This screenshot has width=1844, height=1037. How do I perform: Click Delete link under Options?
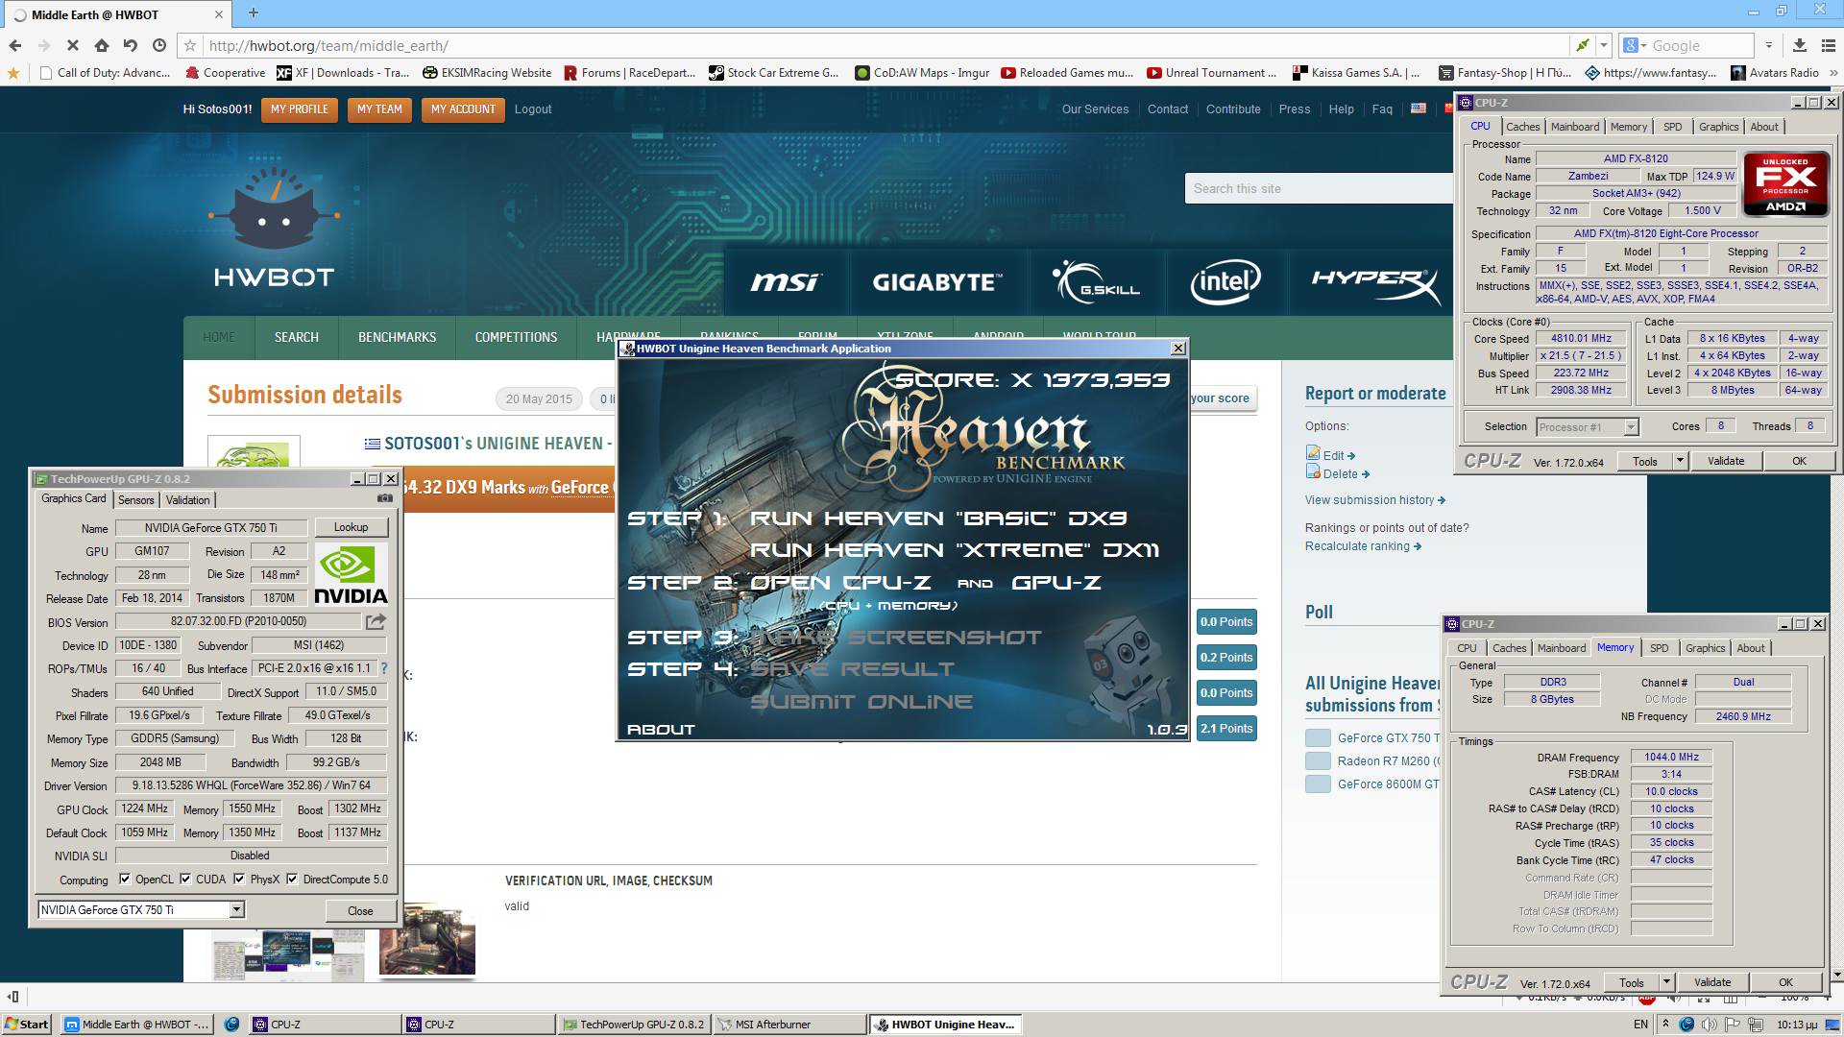(1337, 473)
